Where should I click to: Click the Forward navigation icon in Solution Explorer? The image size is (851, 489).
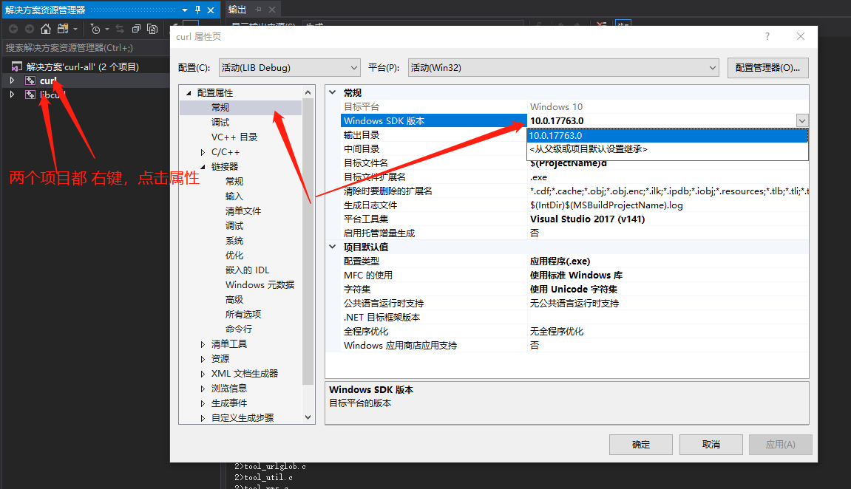pos(30,29)
